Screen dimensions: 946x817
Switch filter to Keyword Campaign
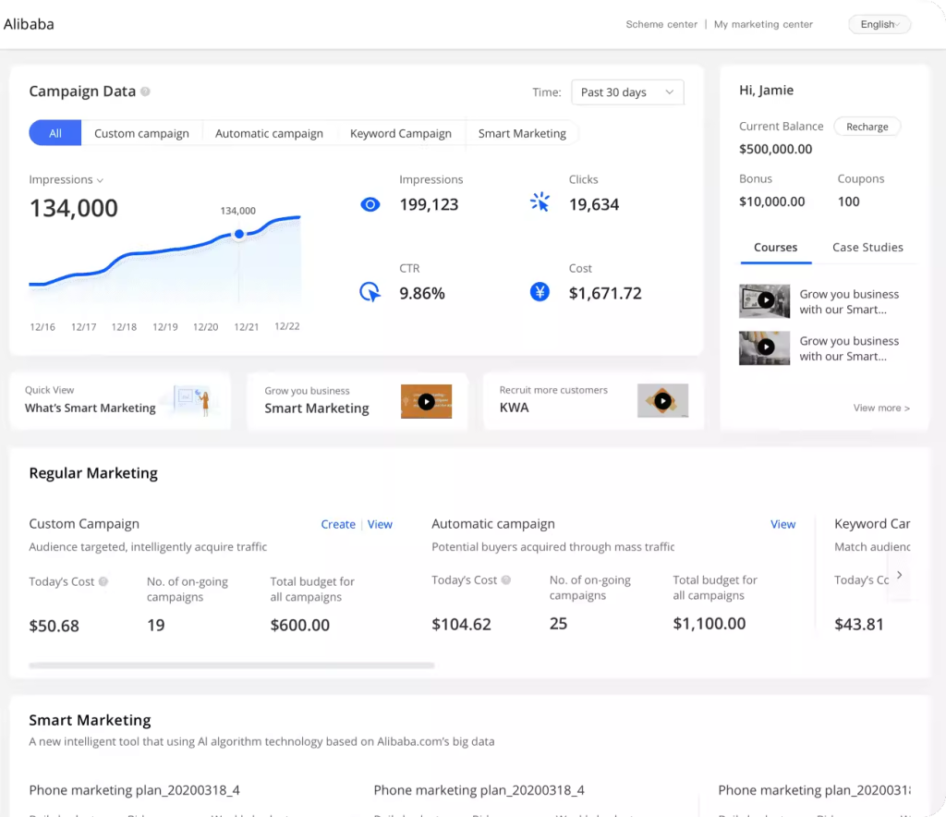(401, 133)
